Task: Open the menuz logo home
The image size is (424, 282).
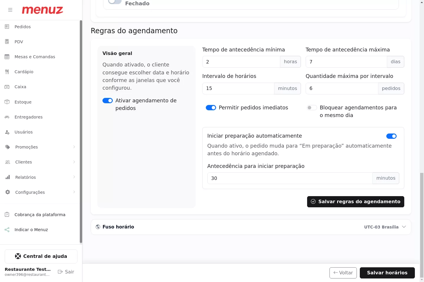Action: [42, 10]
